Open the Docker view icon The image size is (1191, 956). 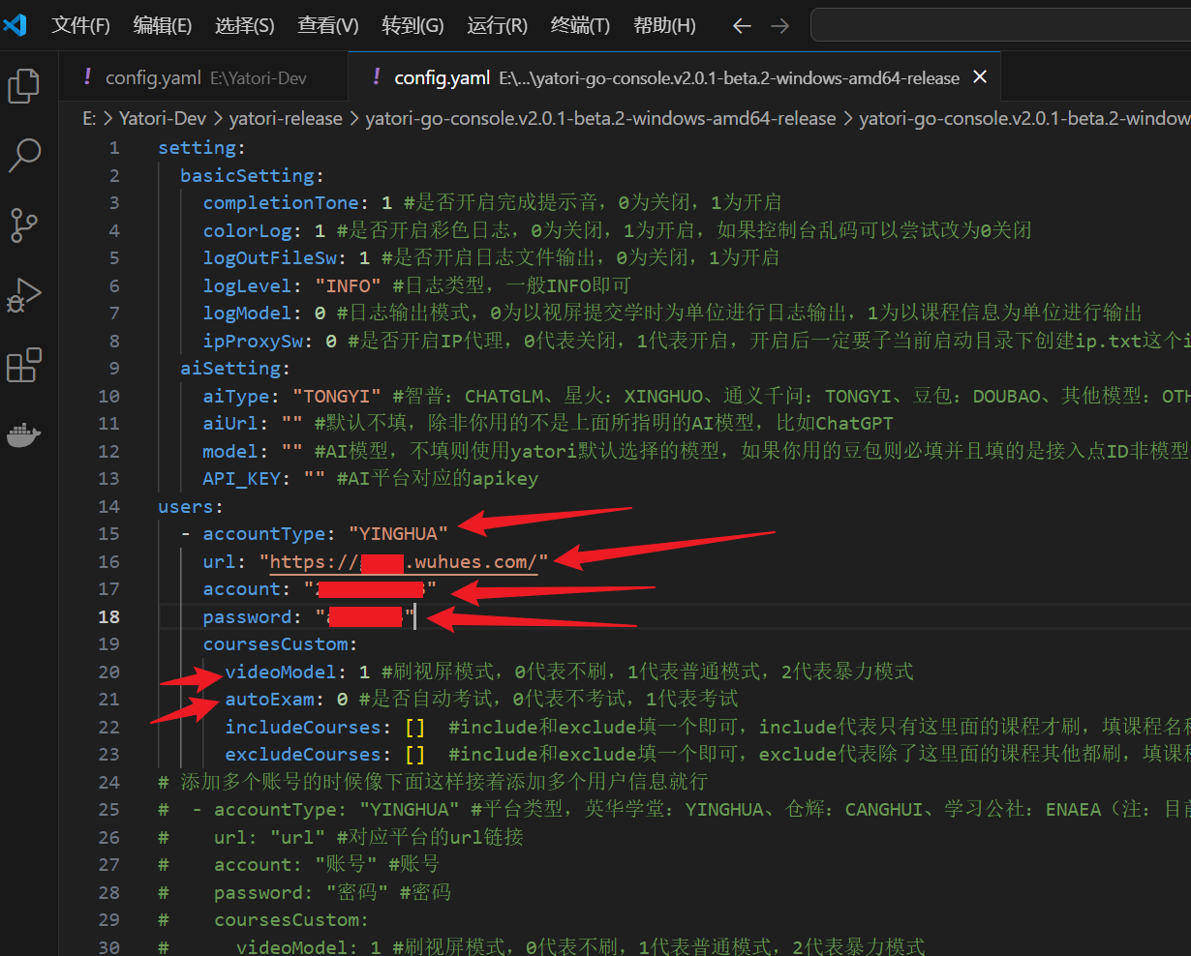click(x=24, y=435)
